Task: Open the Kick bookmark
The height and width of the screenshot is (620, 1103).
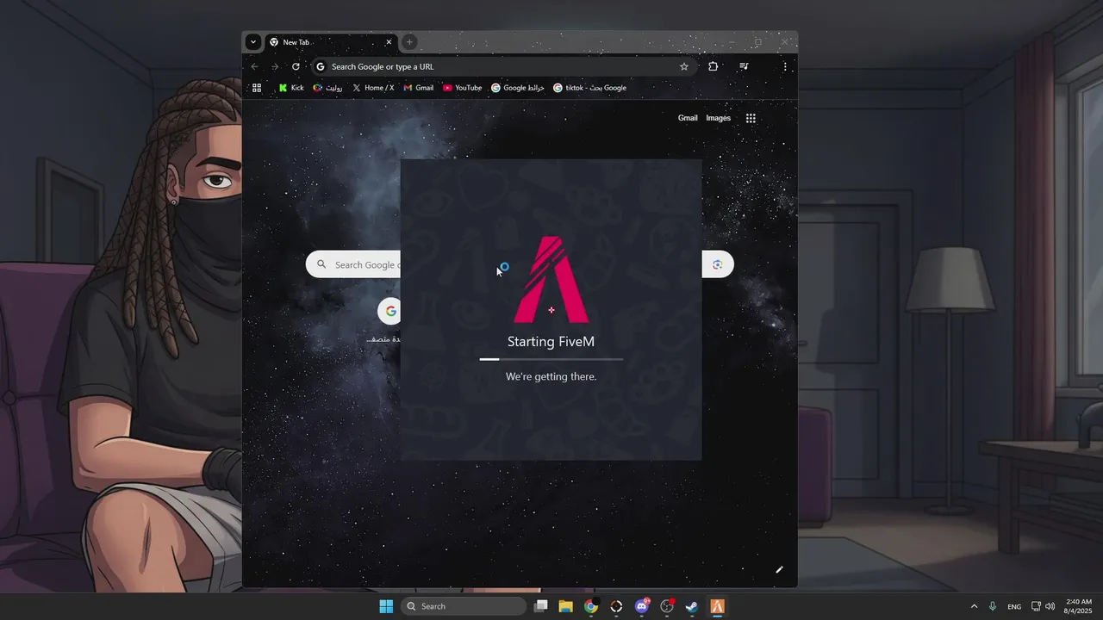Action: tap(291, 88)
